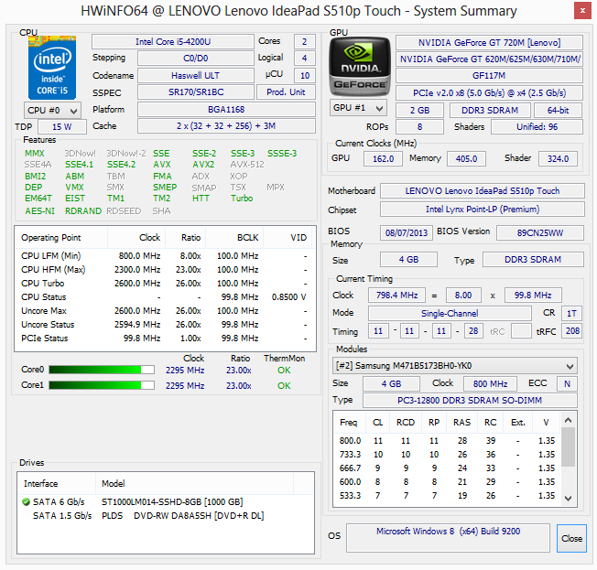The width and height of the screenshot is (597, 570).
Task: Click the Freq column header in modules table
Action: [x=350, y=423]
